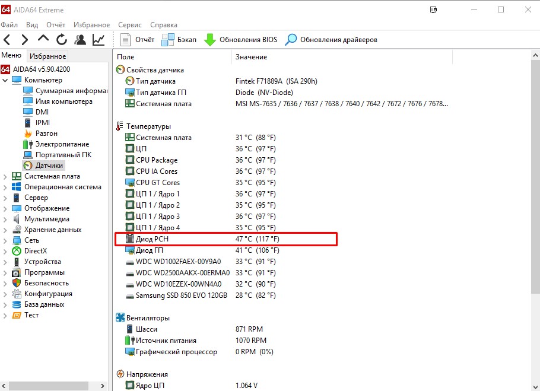
Task: Open Обновления драйверов from the toolbar
Action: coord(331,40)
